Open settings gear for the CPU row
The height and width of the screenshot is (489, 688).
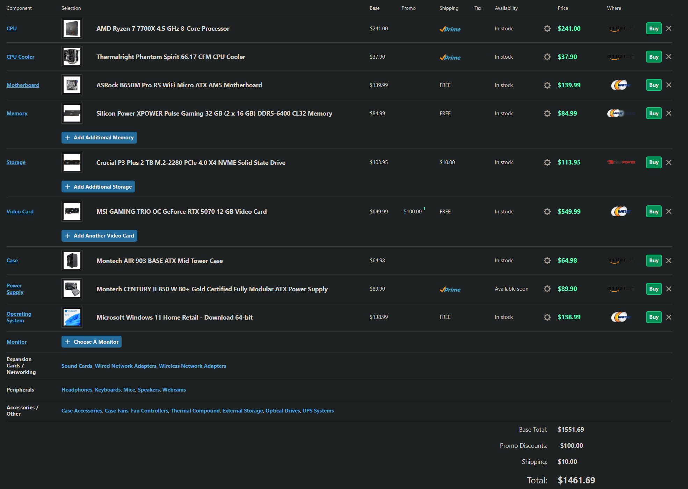tap(547, 29)
